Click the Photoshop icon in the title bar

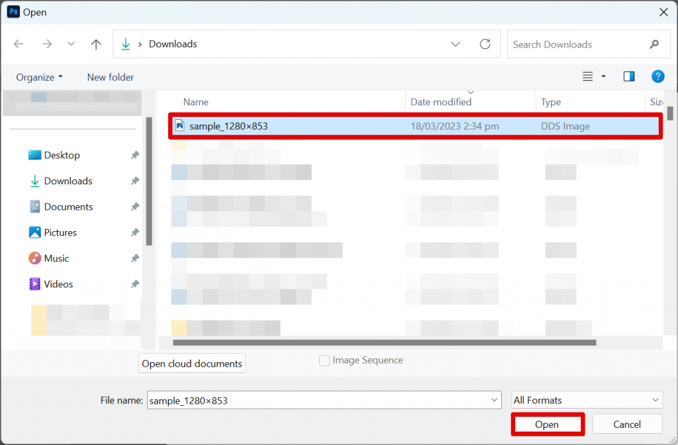pos(13,12)
